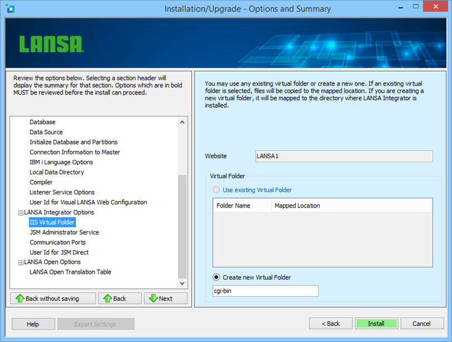Select Local Data Directory item

click(57, 172)
